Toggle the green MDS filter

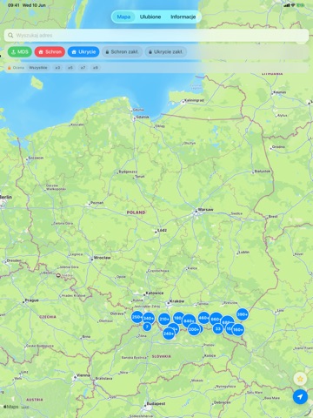click(x=20, y=52)
